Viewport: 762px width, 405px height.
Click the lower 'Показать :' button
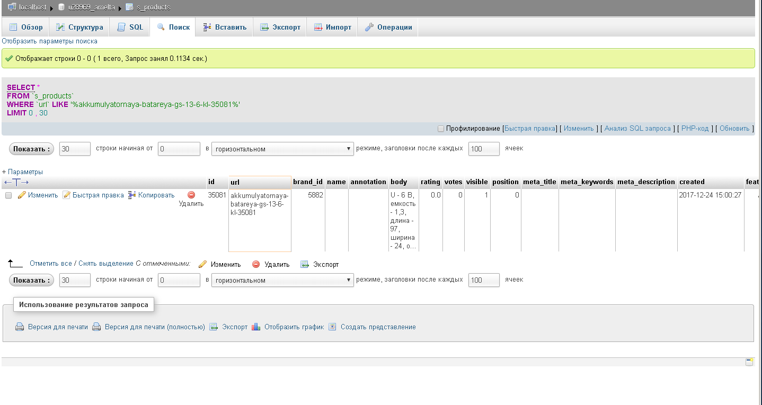click(31, 280)
